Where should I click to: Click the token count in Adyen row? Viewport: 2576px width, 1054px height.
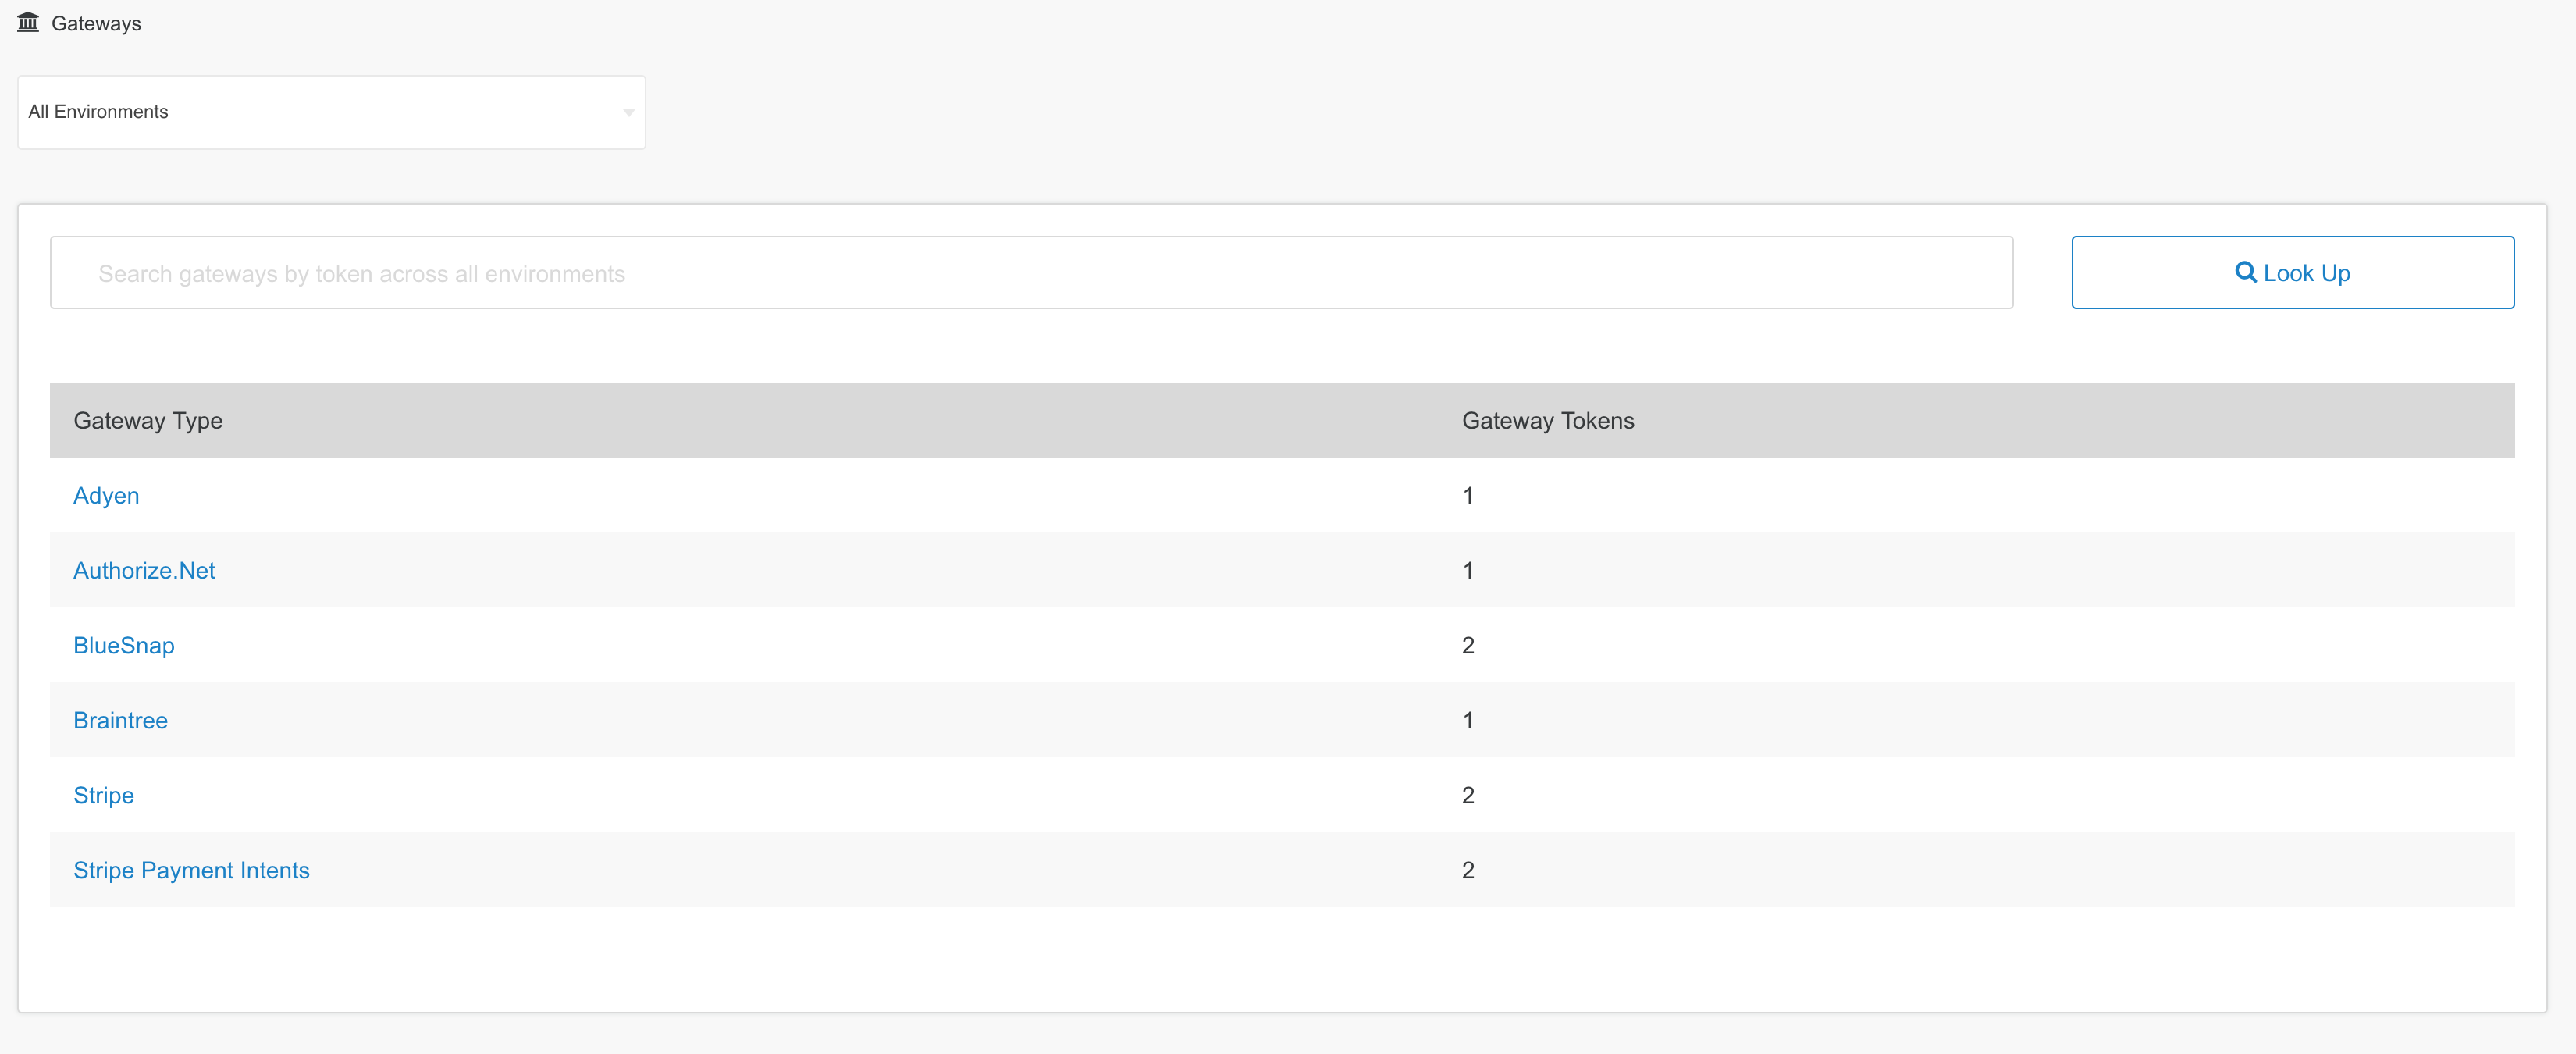pyautogui.click(x=1468, y=496)
